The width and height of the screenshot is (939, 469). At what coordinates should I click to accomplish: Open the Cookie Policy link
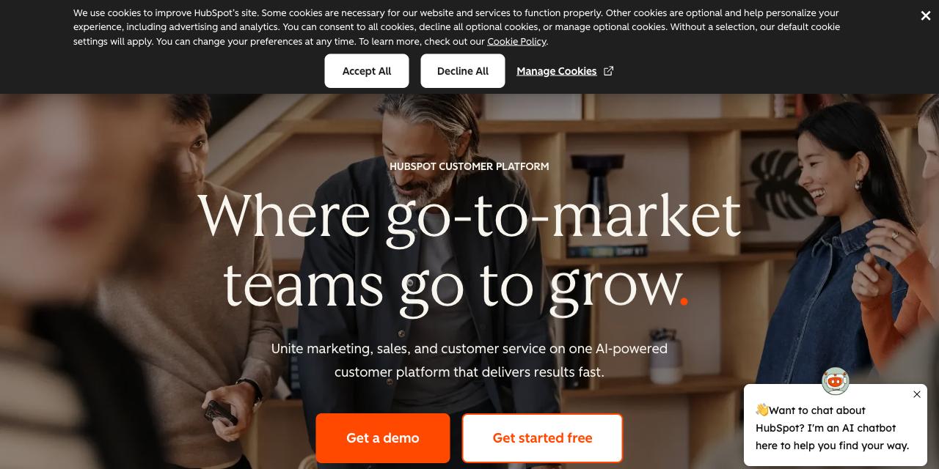516,41
